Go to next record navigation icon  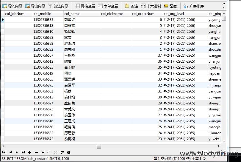17,152
